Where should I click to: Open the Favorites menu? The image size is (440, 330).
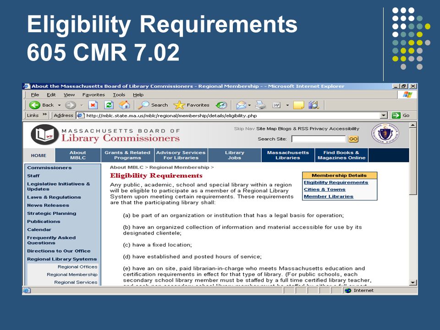click(93, 95)
